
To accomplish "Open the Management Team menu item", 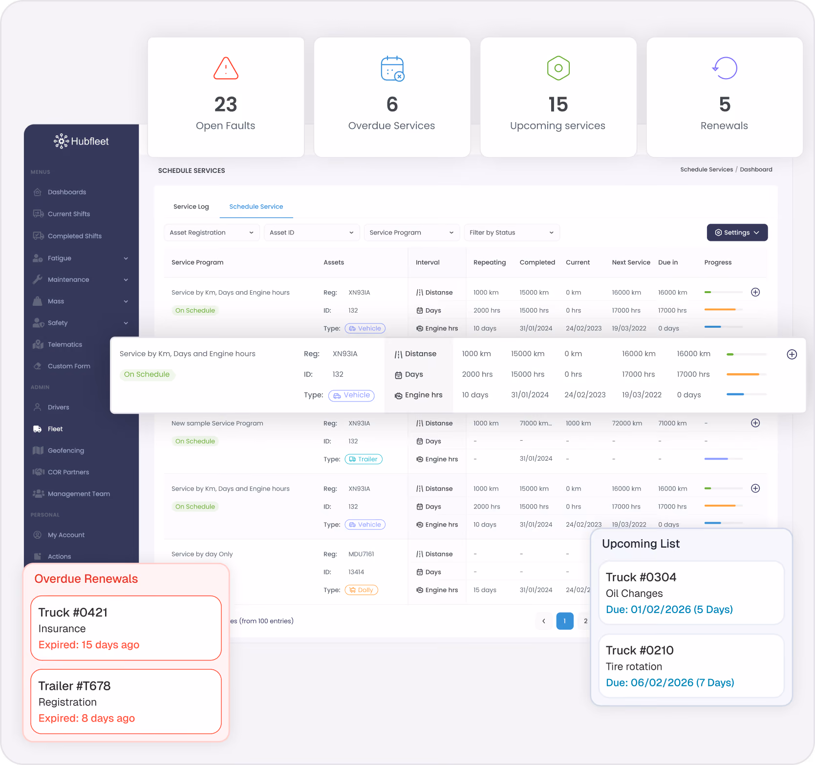I will coord(79,494).
